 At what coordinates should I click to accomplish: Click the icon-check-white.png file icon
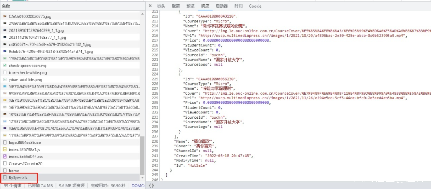(5, 72)
